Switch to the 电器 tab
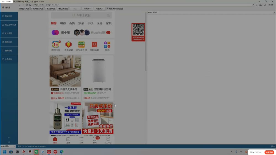The height and width of the screenshot is (155, 276). coord(63,23)
